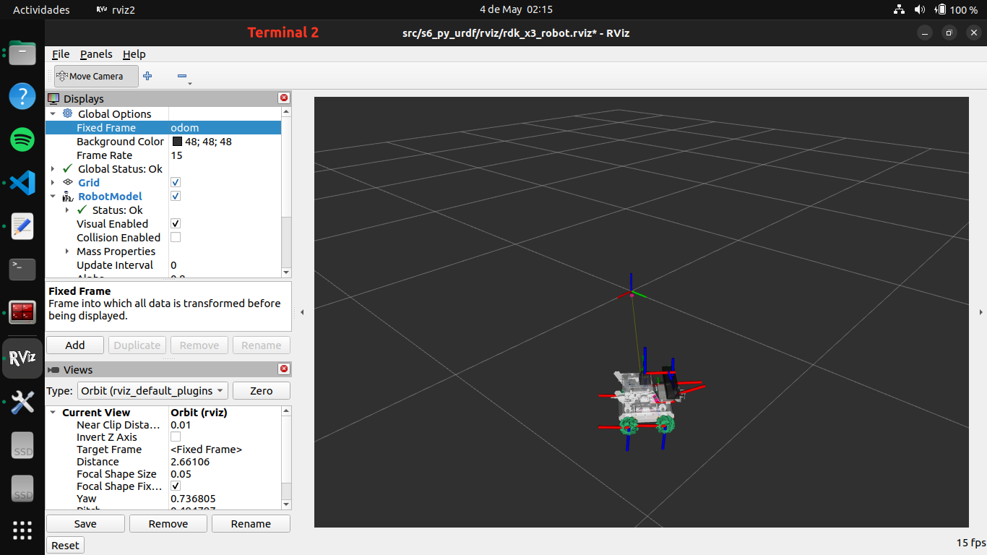Open the File menu
The height and width of the screenshot is (555, 987).
[x=61, y=54]
